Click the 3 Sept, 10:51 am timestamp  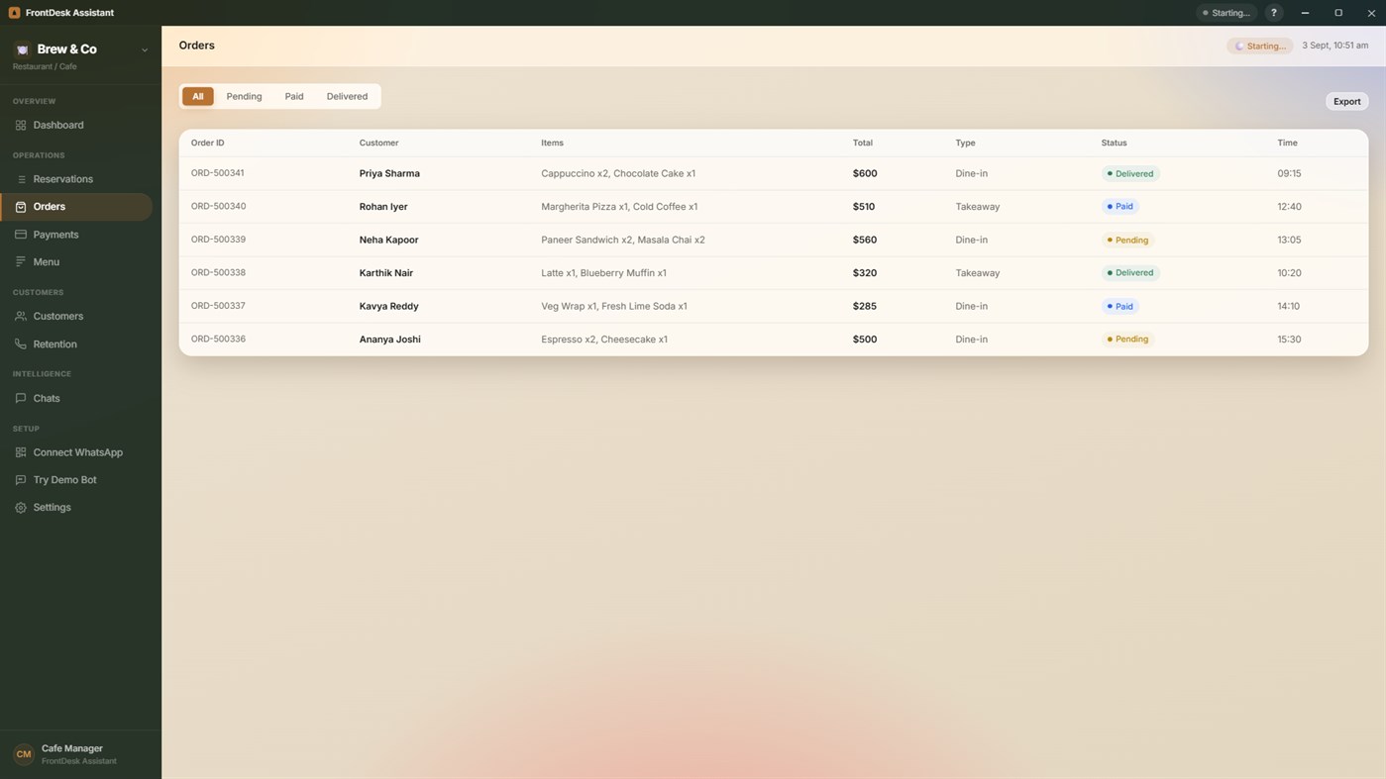tap(1334, 46)
